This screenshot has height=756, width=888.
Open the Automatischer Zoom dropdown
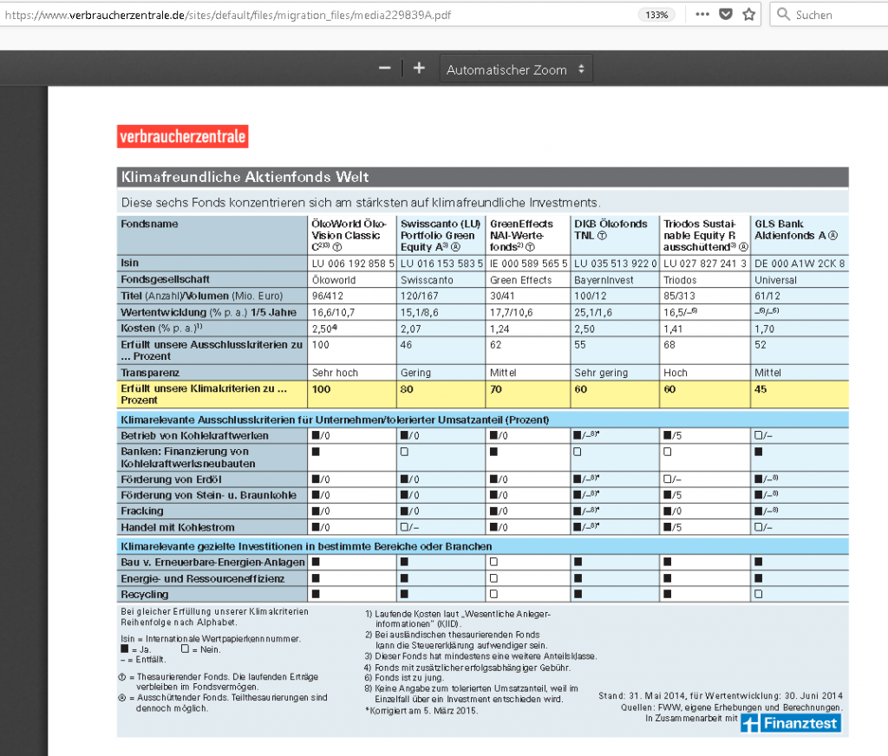click(515, 69)
